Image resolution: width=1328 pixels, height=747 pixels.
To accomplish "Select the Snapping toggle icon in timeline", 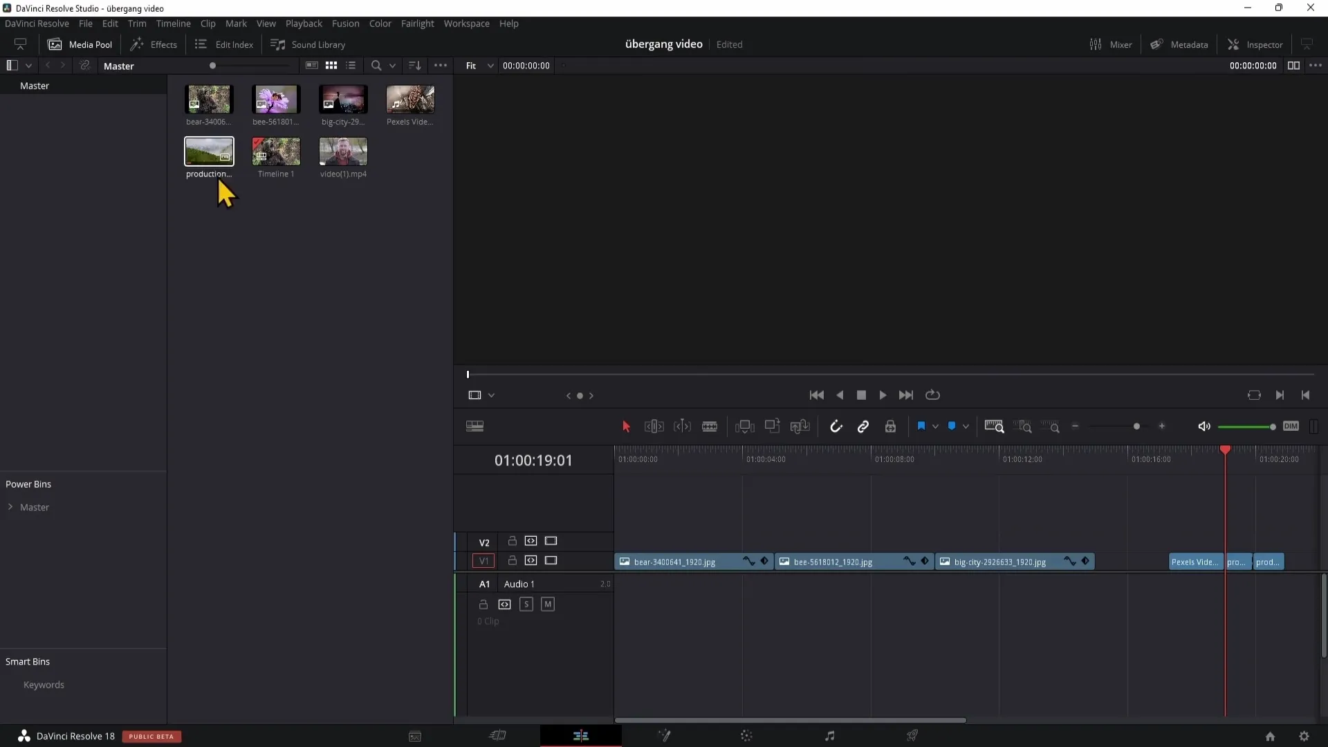I will (x=836, y=426).
